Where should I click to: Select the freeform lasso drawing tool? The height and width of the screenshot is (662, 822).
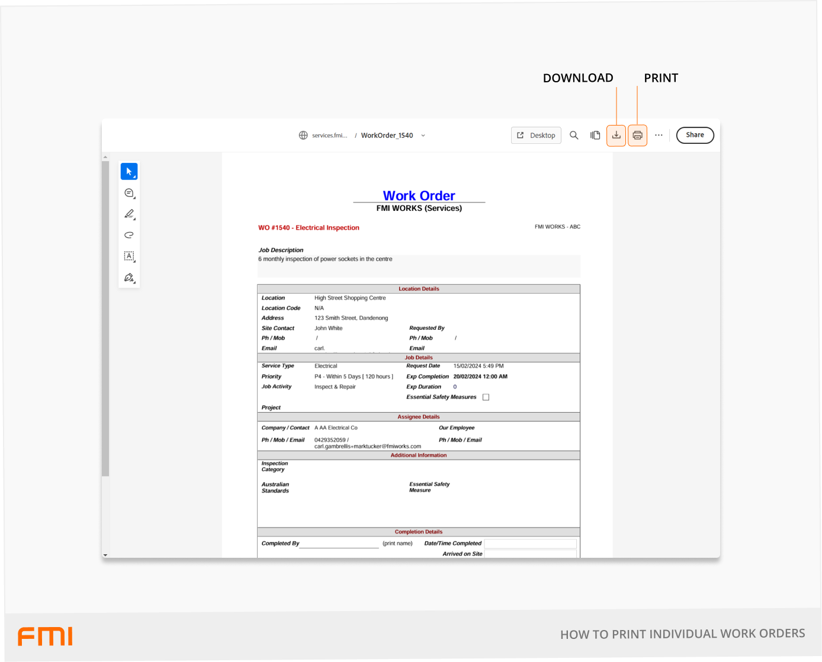coord(129,235)
